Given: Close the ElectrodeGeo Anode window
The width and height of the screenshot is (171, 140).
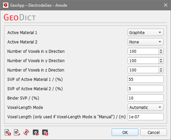Looking at the screenshot, I should coord(166,5).
